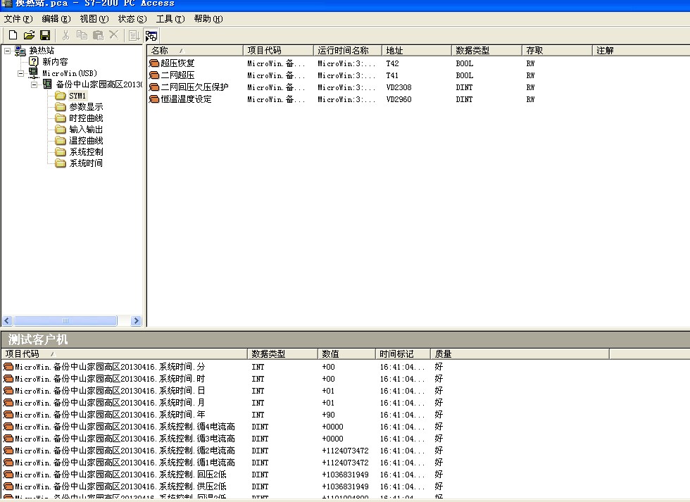This screenshot has width=690, height=502.
Task: Select the MicroWin(USB) network icon
Action: 34,73
